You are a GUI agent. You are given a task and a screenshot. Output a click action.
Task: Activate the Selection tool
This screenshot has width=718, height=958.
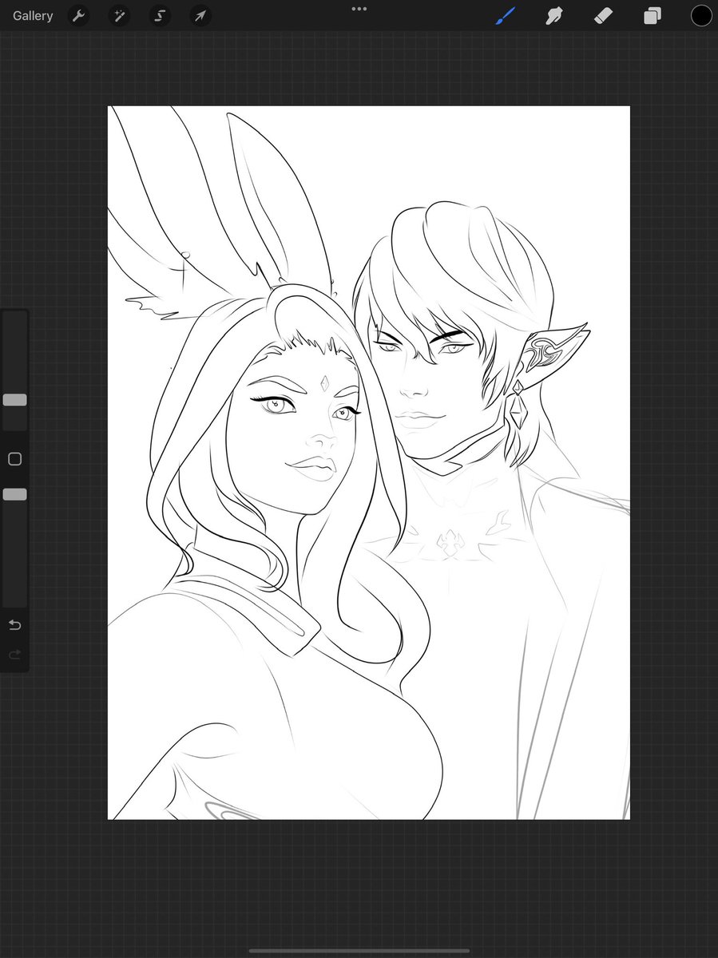click(x=160, y=16)
